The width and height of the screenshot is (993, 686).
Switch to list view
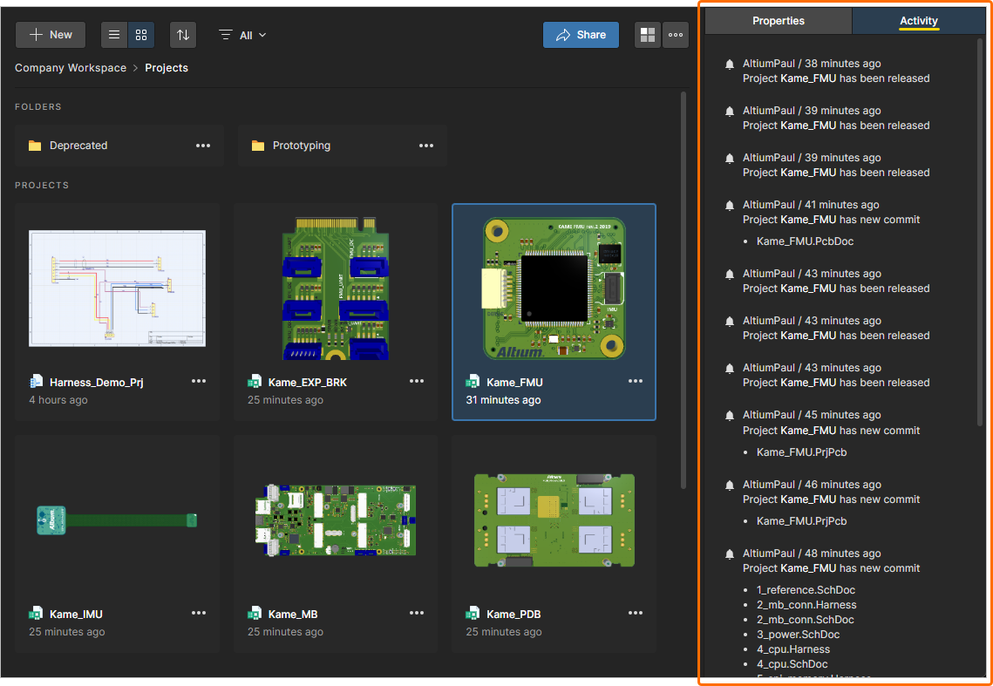click(x=114, y=34)
